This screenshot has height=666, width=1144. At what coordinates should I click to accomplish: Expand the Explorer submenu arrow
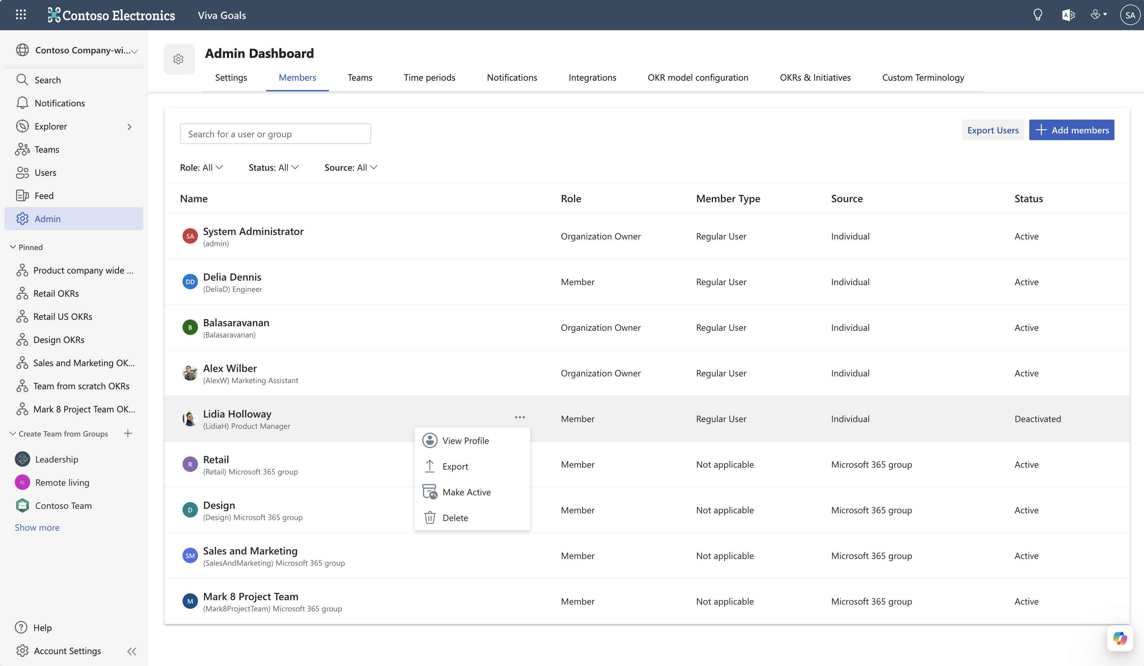click(x=130, y=127)
